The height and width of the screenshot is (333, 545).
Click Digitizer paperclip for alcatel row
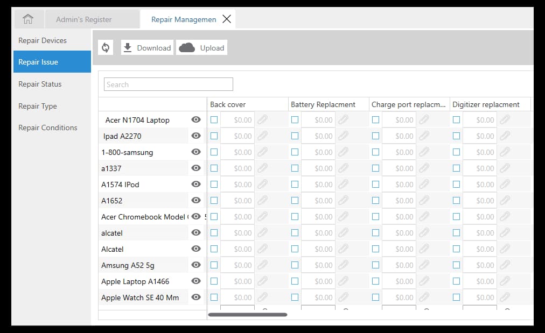(x=505, y=232)
